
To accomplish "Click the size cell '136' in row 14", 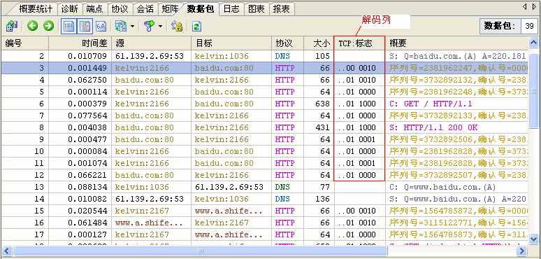I will click(323, 199).
